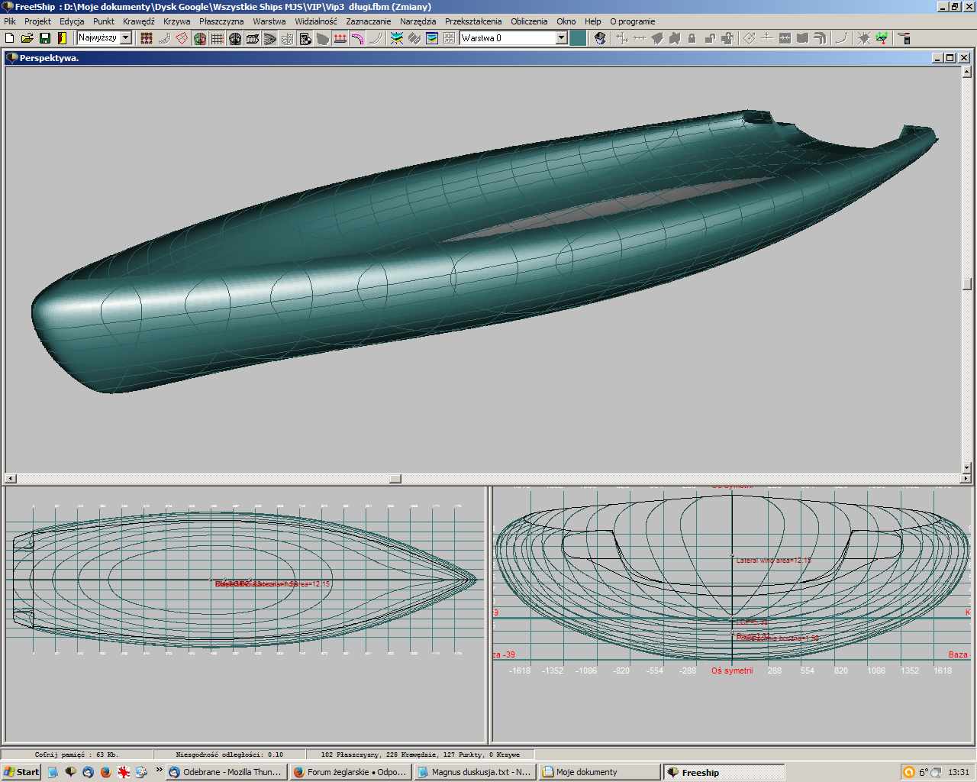Viewport: 977px width, 782px height.
Task: Open the O programie menu
Action: 632,21
